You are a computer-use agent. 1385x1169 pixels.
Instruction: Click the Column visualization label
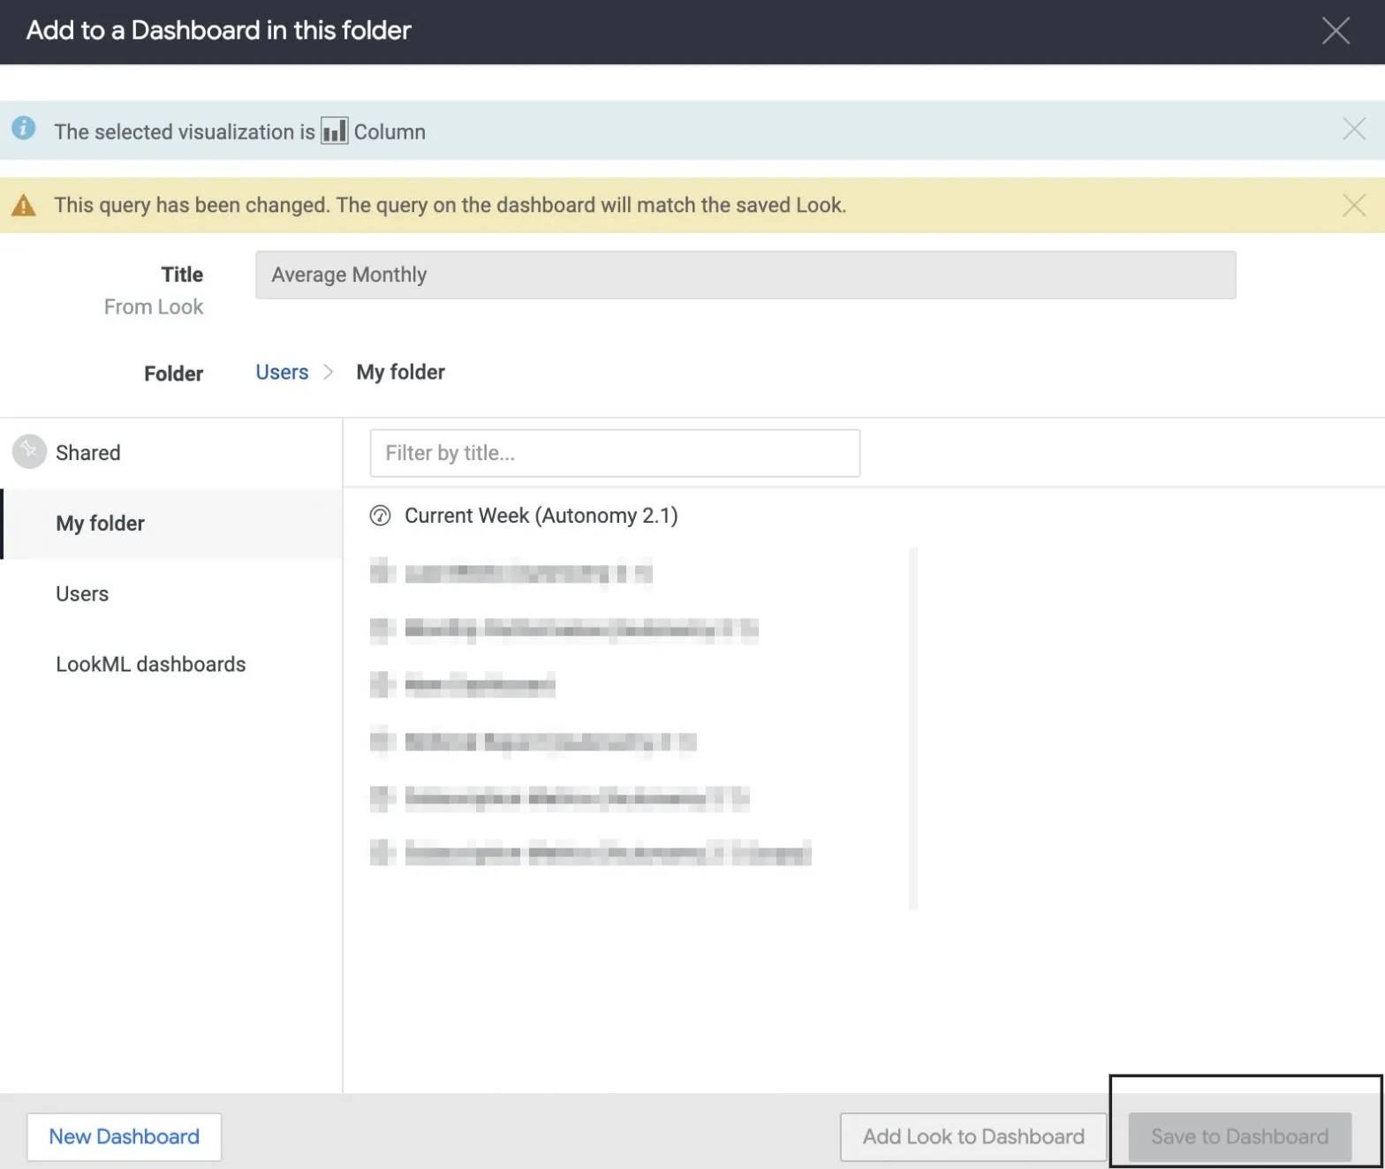click(390, 132)
